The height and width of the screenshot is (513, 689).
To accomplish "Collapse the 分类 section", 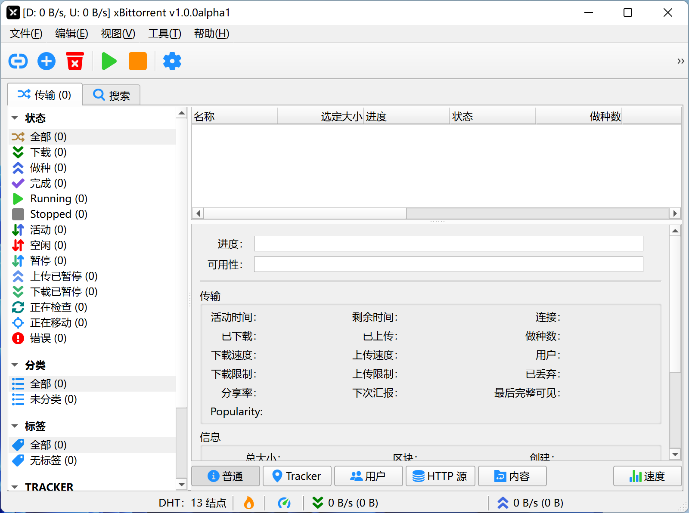I will pyautogui.click(x=15, y=365).
